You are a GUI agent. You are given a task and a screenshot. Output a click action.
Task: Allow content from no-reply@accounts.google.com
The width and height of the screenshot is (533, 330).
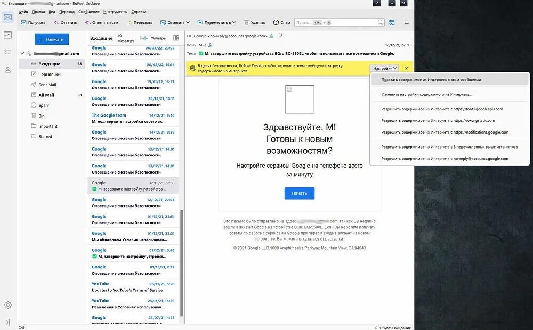click(x=449, y=159)
